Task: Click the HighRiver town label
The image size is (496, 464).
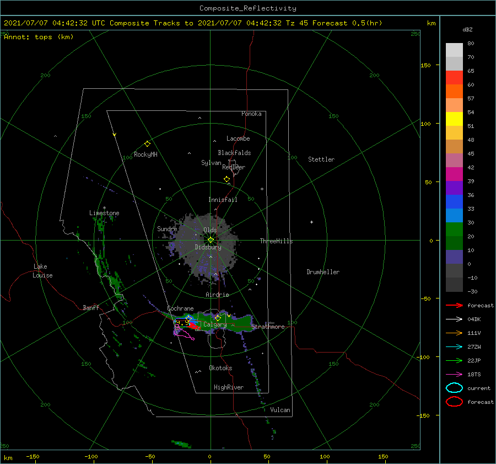Action: tap(229, 387)
